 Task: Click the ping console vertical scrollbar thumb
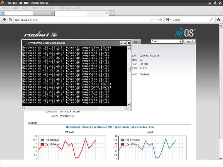(x=129, y=69)
